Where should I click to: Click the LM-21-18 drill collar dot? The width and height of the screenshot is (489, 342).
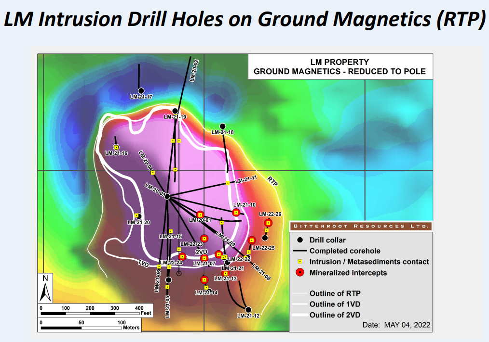tap(223, 127)
